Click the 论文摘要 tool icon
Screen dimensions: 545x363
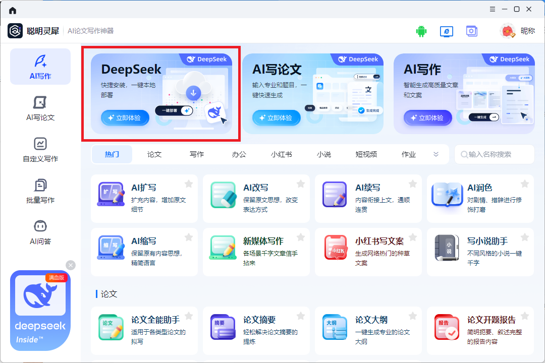coord(223,327)
